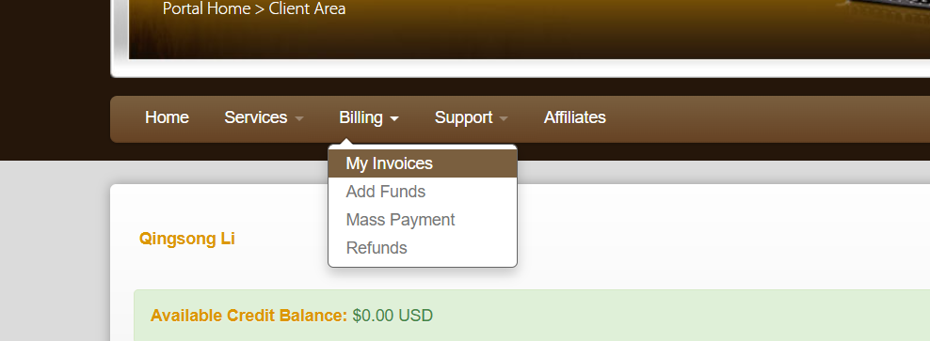Click the Portal Home breadcrumb link
The image size is (930, 341).
coord(206,8)
